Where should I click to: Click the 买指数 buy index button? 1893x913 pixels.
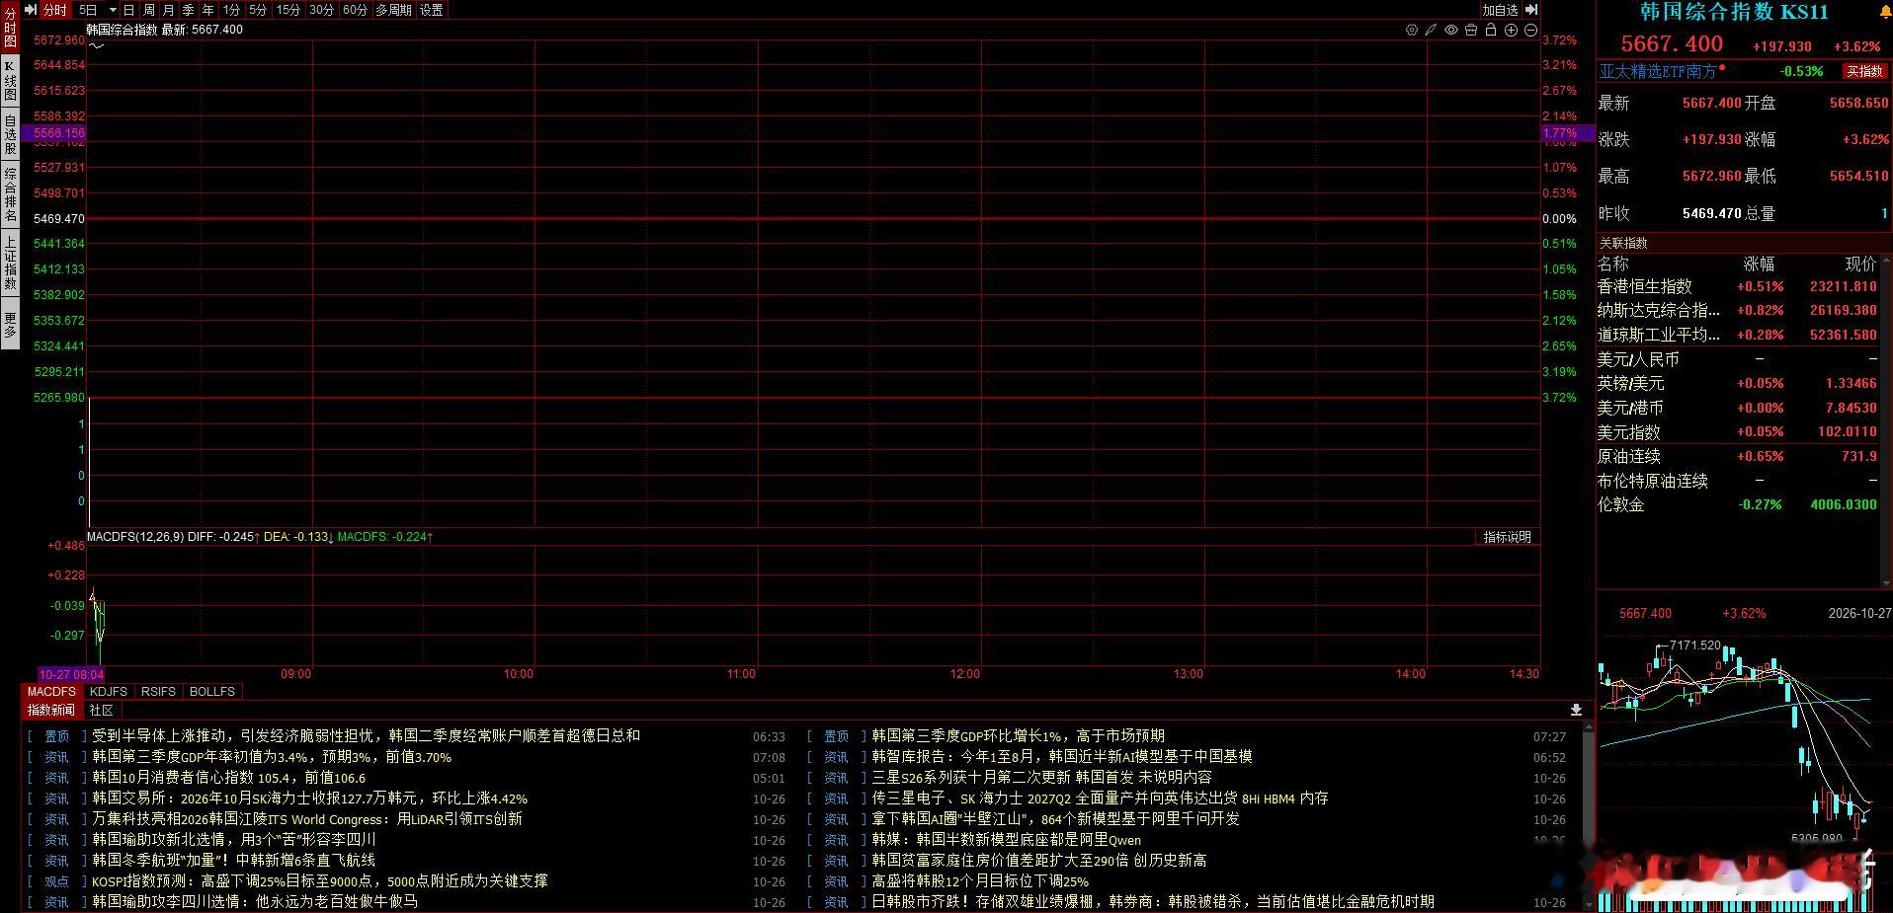(x=1865, y=71)
